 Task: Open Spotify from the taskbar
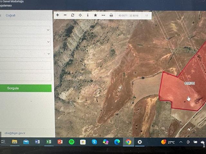point(71,142)
